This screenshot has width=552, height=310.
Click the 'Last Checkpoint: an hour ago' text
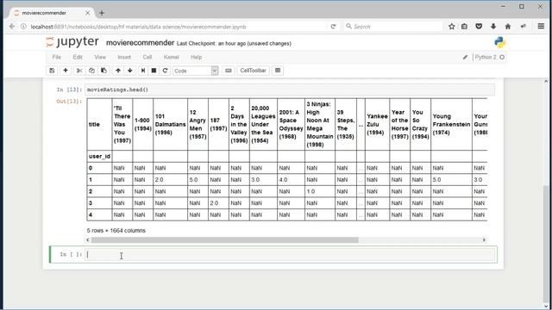click(210, 44)
